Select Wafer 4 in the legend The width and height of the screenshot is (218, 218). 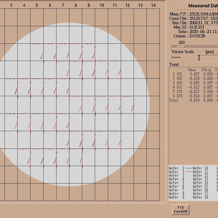pos(177,179)
